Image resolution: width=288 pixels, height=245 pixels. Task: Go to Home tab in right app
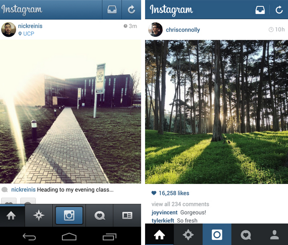(159, 235)
